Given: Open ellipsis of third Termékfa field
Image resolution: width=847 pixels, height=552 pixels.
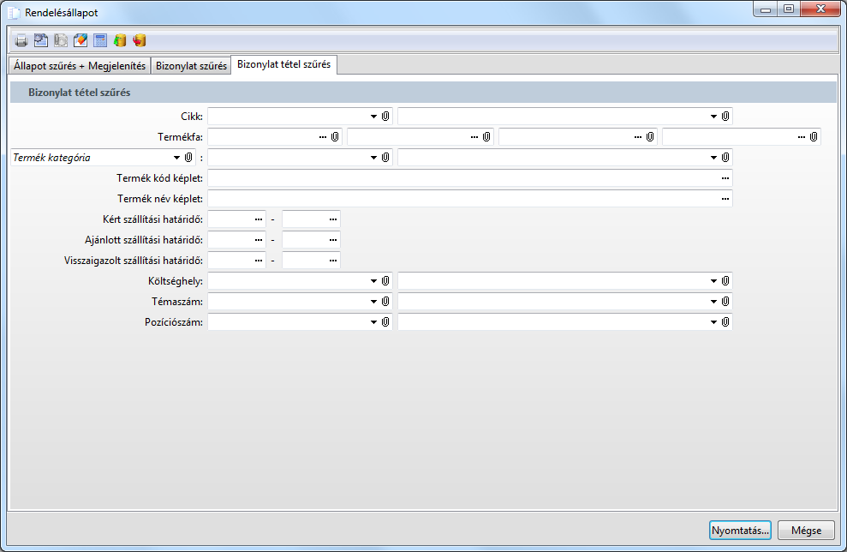Looking at the screenshot, I should point(638,137).
